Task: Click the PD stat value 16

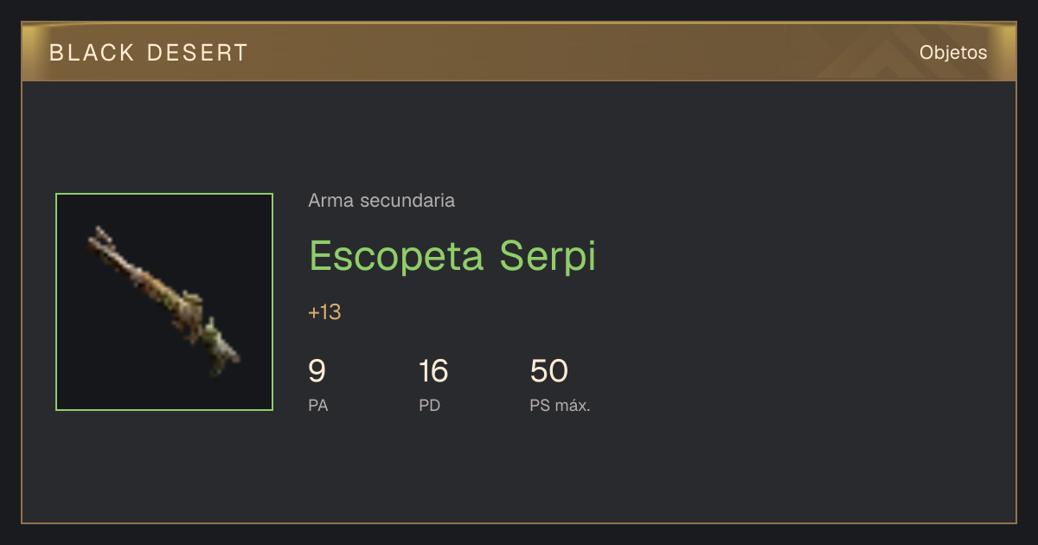Action: click(433, 371)
